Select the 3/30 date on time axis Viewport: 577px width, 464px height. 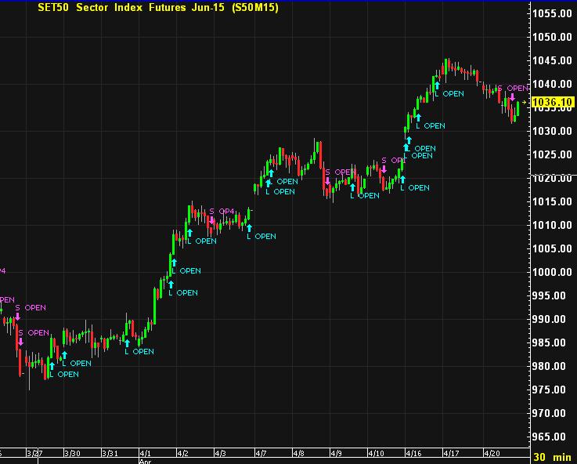tap(71, 453)
